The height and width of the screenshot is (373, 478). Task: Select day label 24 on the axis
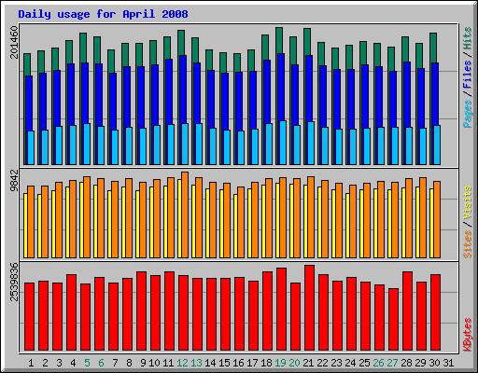(350, 363)
